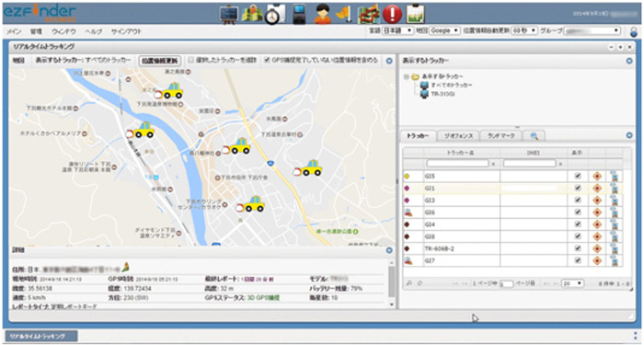
Task: Uncheck the display checkbox for GI1
Action: [578, 188]
